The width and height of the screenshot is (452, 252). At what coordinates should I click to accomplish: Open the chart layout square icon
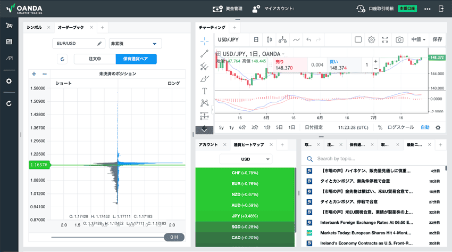358,39
